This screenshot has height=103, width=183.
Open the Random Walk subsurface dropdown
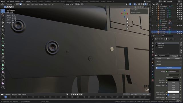tap(172, 78)
